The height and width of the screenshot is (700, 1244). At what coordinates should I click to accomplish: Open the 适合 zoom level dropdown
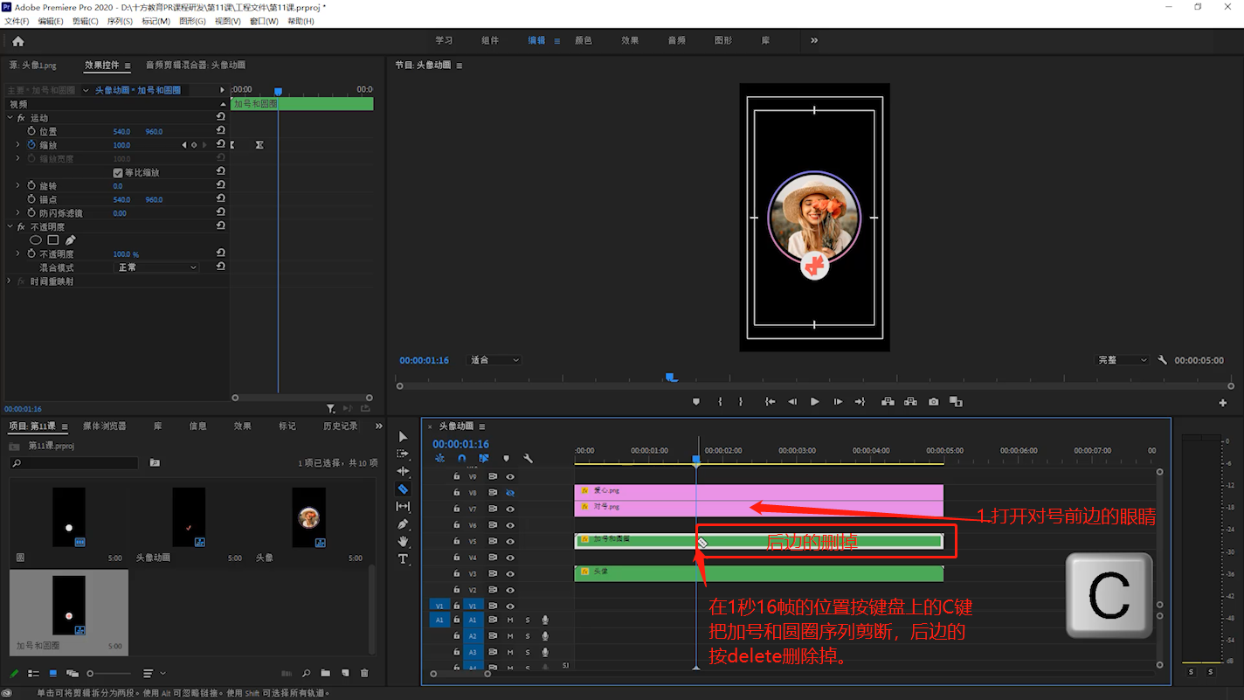coord(494,360)
